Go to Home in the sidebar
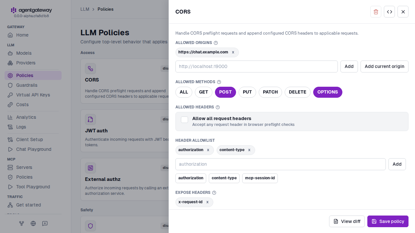 coord(33,35)
